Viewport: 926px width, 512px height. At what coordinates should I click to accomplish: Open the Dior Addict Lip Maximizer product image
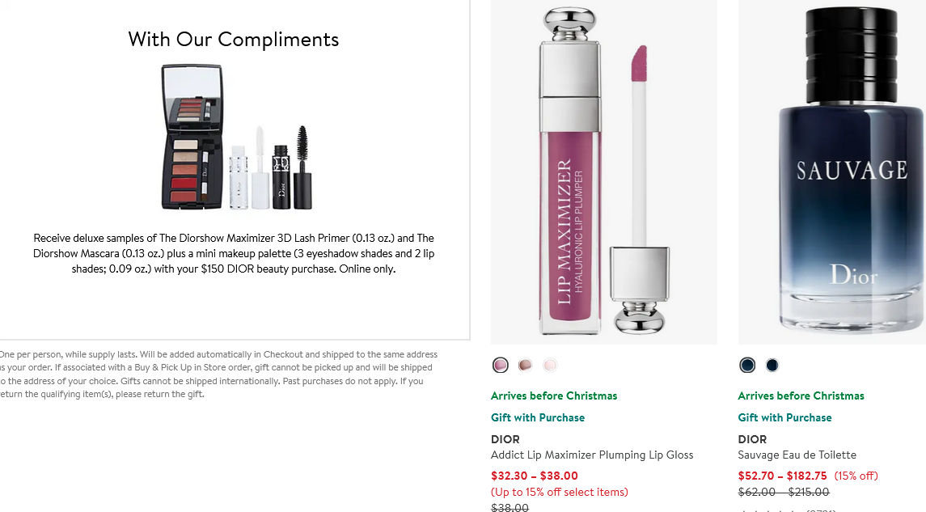click(x=603, y=172)
